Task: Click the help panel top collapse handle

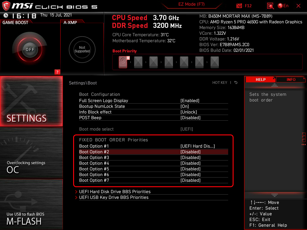Action: [x=275, y=85]
